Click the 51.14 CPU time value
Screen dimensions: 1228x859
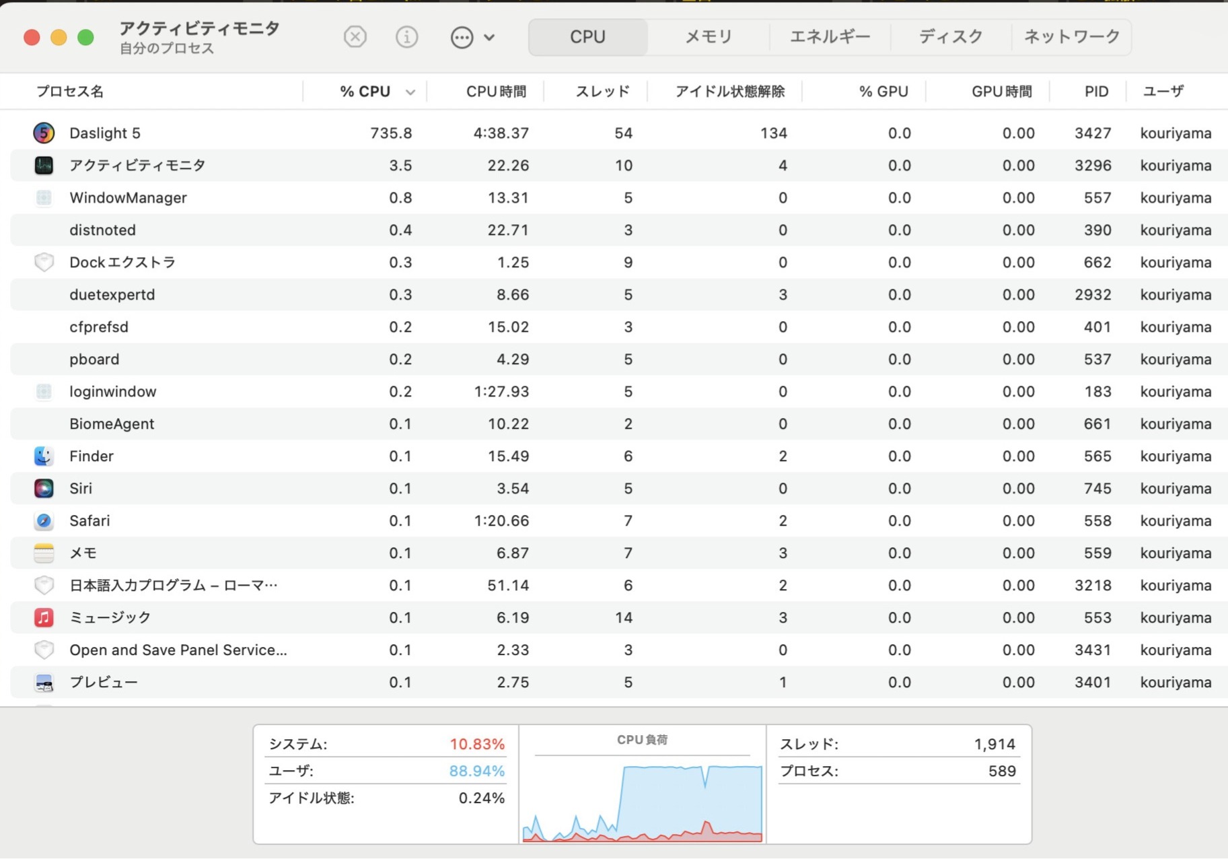tap(508, 585)
